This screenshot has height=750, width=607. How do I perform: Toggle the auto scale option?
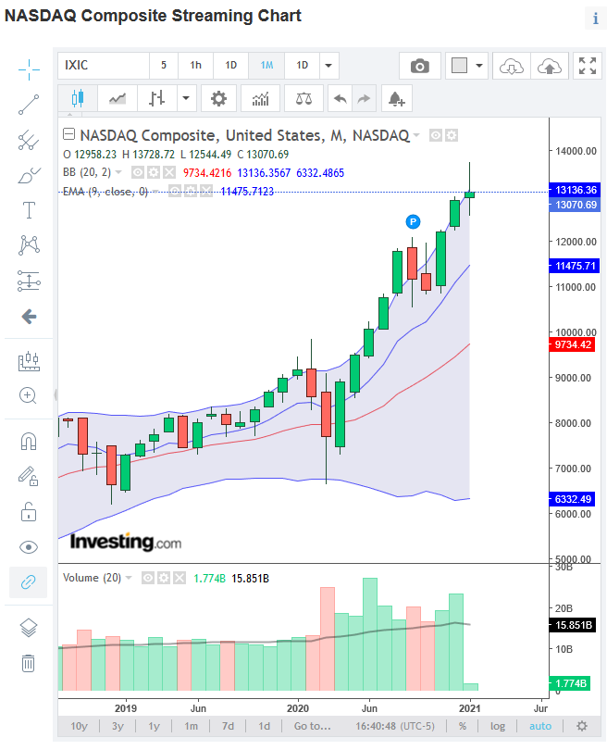pos(539,726)
